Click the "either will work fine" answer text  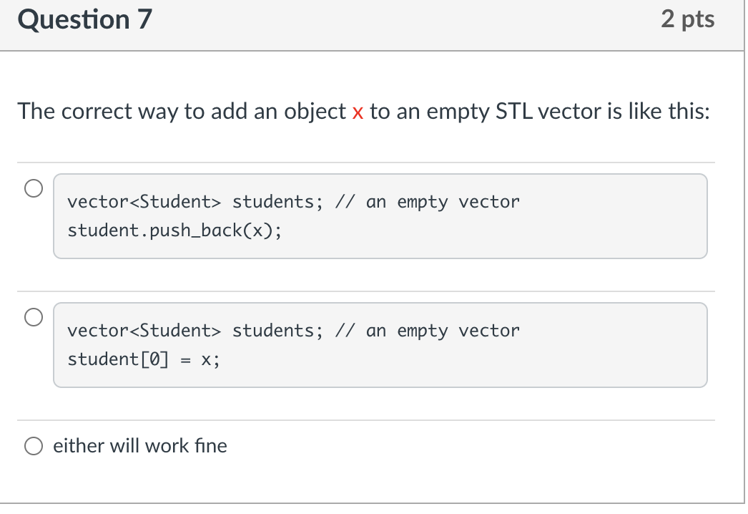[140, 446]
